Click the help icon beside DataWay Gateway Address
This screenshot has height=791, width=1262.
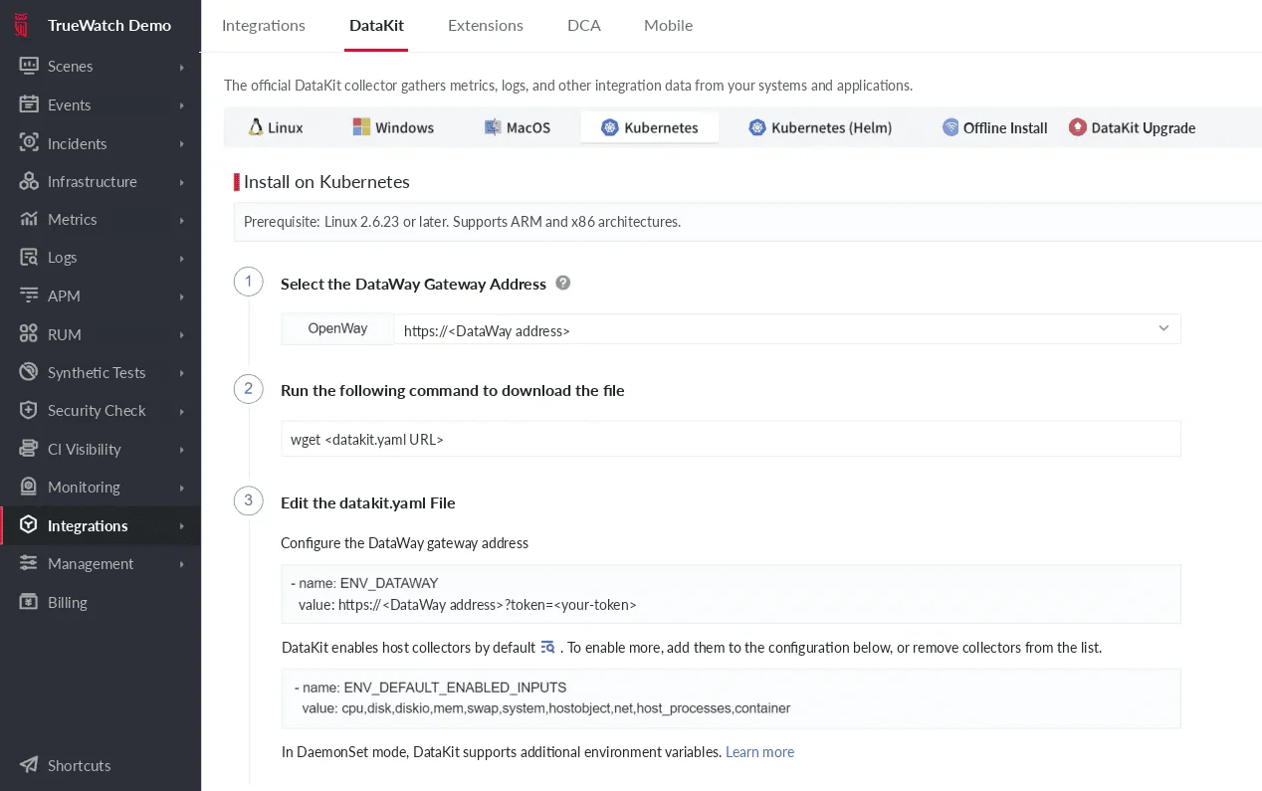563,284
